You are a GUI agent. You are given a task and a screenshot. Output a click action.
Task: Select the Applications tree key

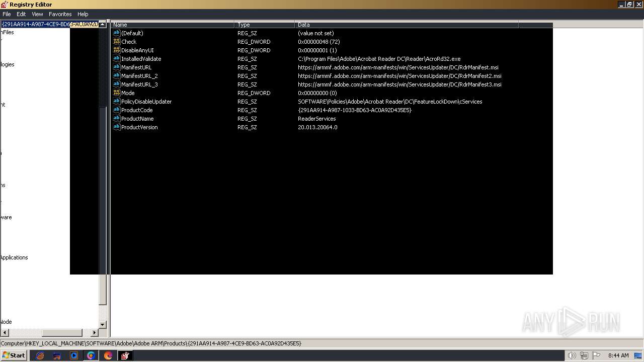click(14, 257)
